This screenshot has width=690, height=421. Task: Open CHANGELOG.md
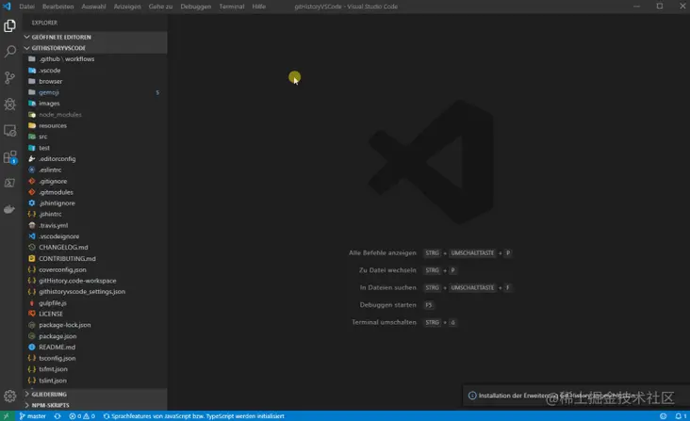[95, 248]
